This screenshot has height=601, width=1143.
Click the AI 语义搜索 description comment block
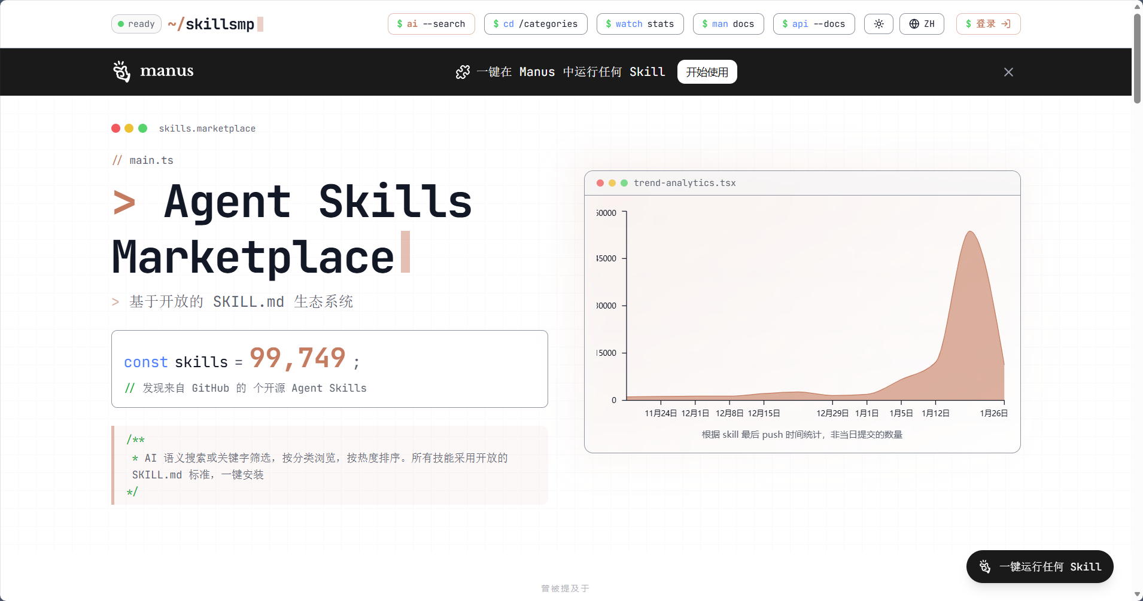point(330,465)
